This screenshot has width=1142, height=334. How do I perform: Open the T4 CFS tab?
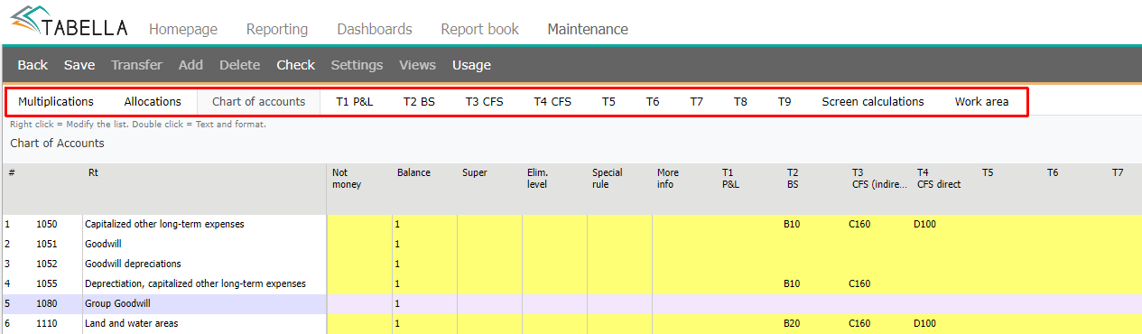pyautogui.click(x=552, y=101)
